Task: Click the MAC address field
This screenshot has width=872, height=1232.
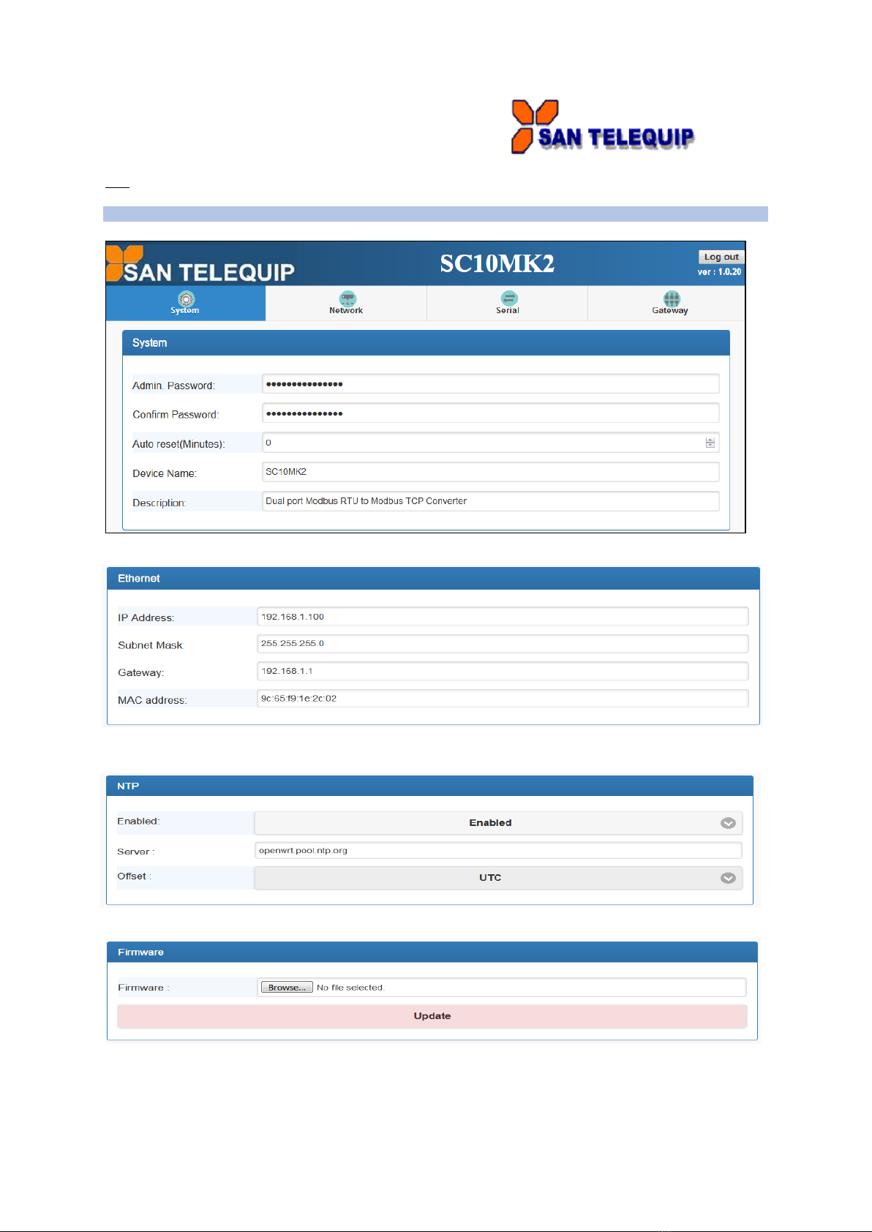Action: point(503,699)
